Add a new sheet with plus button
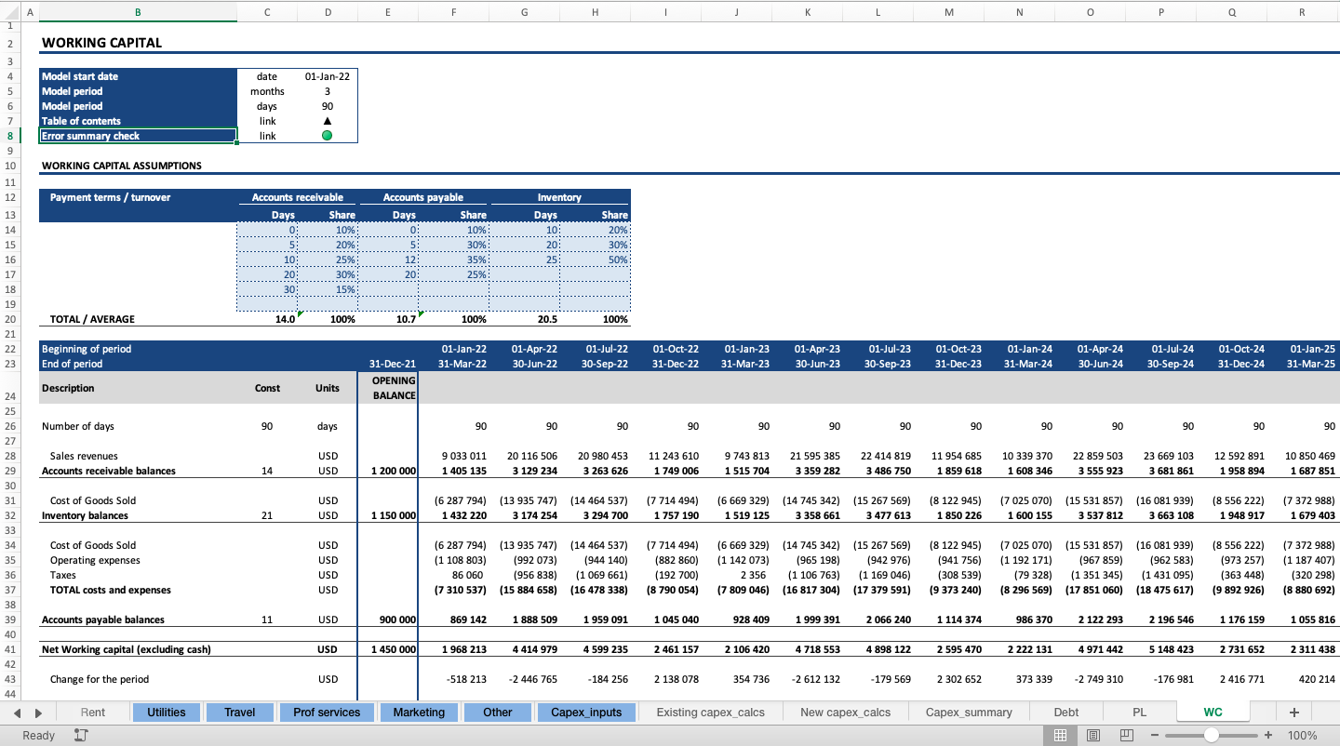This screenshot has width=1340, height=746. (x=1293, y=712)
